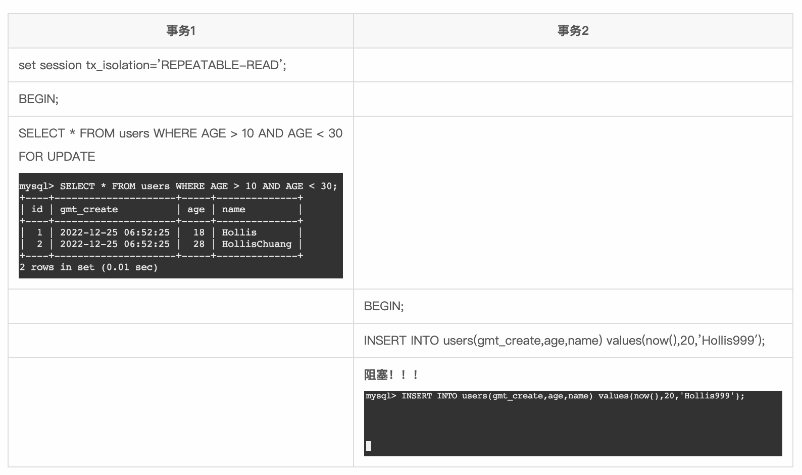Screen dimensions: 802x475
Task: Click age value 28 in the result table
Action: click(199, 244)
